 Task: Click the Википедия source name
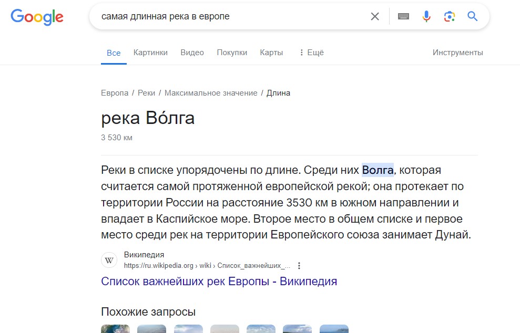click(144, 254)
